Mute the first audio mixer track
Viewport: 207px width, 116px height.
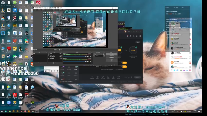[x=88, y=56]
